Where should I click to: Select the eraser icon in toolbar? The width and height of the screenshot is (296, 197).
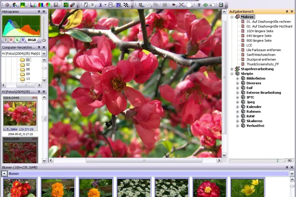click(x=73, y=5)
